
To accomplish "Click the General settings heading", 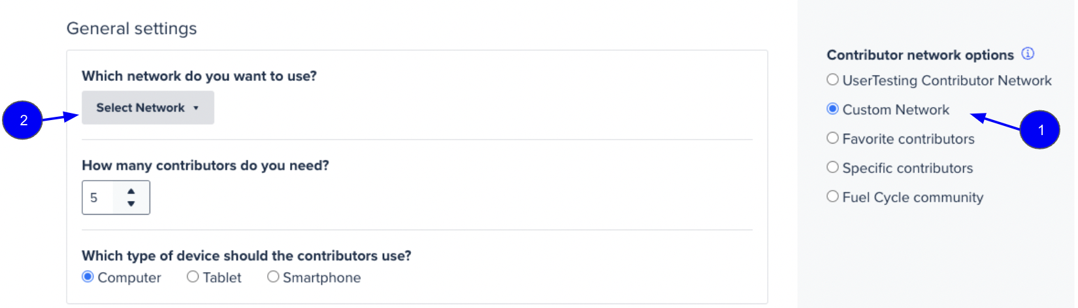I will [131, 29].
